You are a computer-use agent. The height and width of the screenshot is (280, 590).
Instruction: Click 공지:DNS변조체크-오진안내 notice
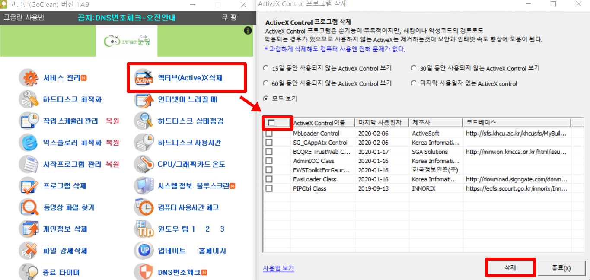127,18
